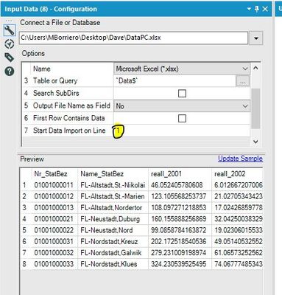Select cell FL-Altstadt,St.-Nikolai

click(113, 185)
